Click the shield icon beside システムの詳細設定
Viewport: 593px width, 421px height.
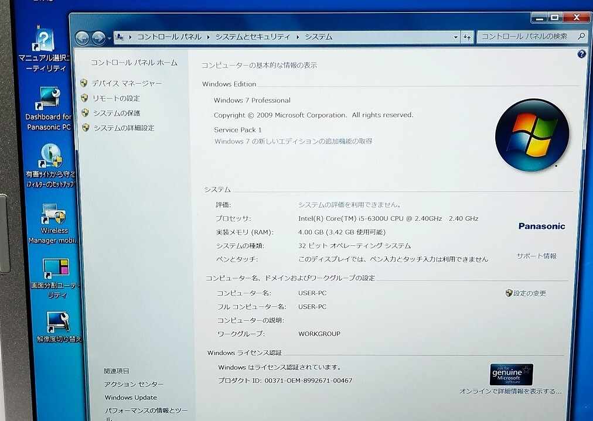[x=86, y=128]
